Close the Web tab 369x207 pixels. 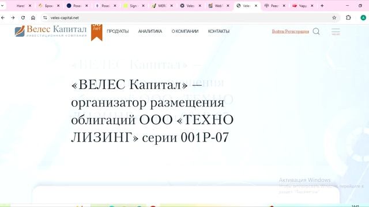pos(228,6)
